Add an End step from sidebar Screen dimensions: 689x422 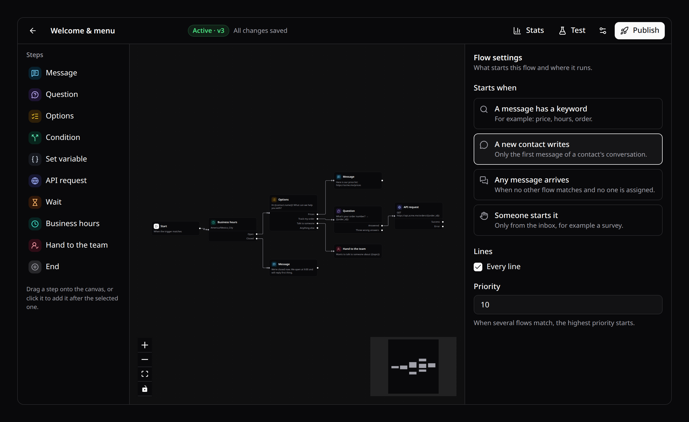[73, 267]
